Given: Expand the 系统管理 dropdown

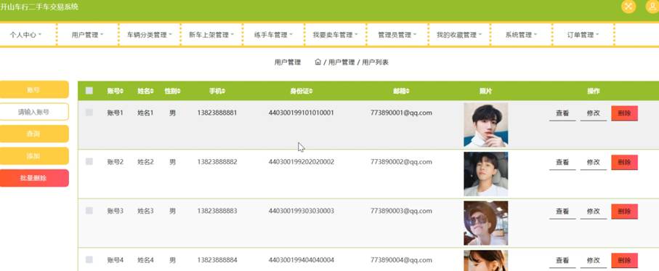Looking at the screenshot, I should tap(521, 35).
